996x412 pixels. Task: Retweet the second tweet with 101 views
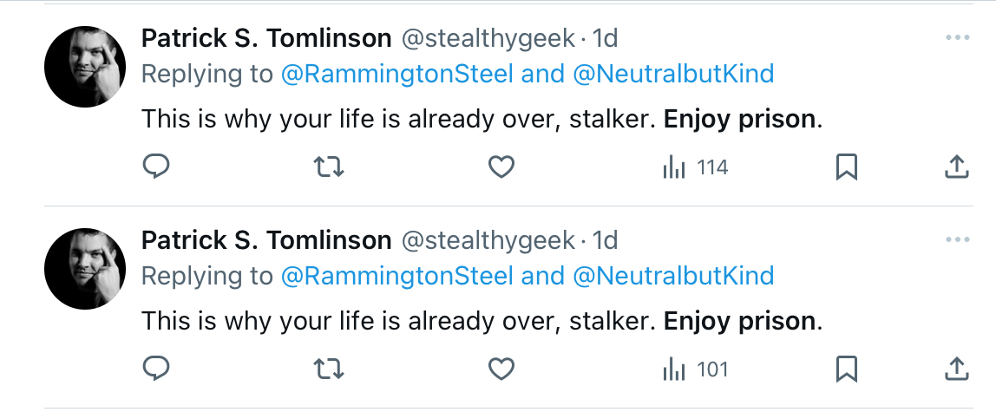(x=329, y=369)
